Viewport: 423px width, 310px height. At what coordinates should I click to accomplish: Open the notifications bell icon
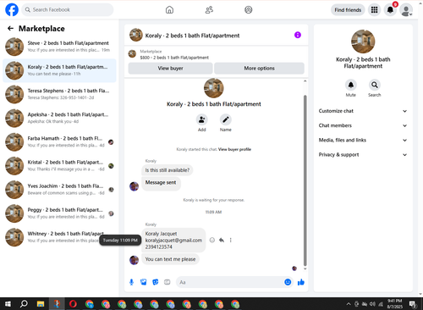(x=390, y=10)
